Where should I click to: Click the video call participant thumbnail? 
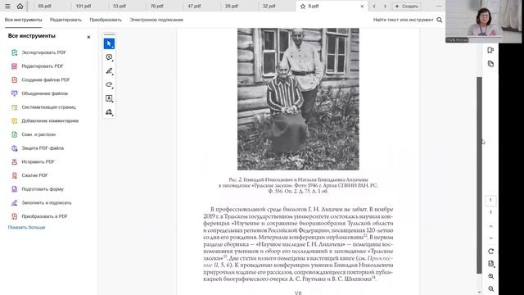(483, 21)
